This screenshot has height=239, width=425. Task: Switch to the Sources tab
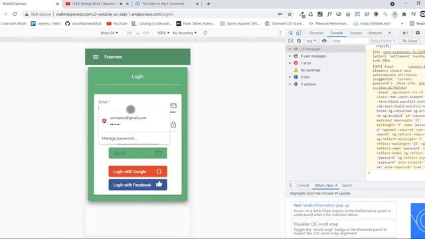[356, 33]
